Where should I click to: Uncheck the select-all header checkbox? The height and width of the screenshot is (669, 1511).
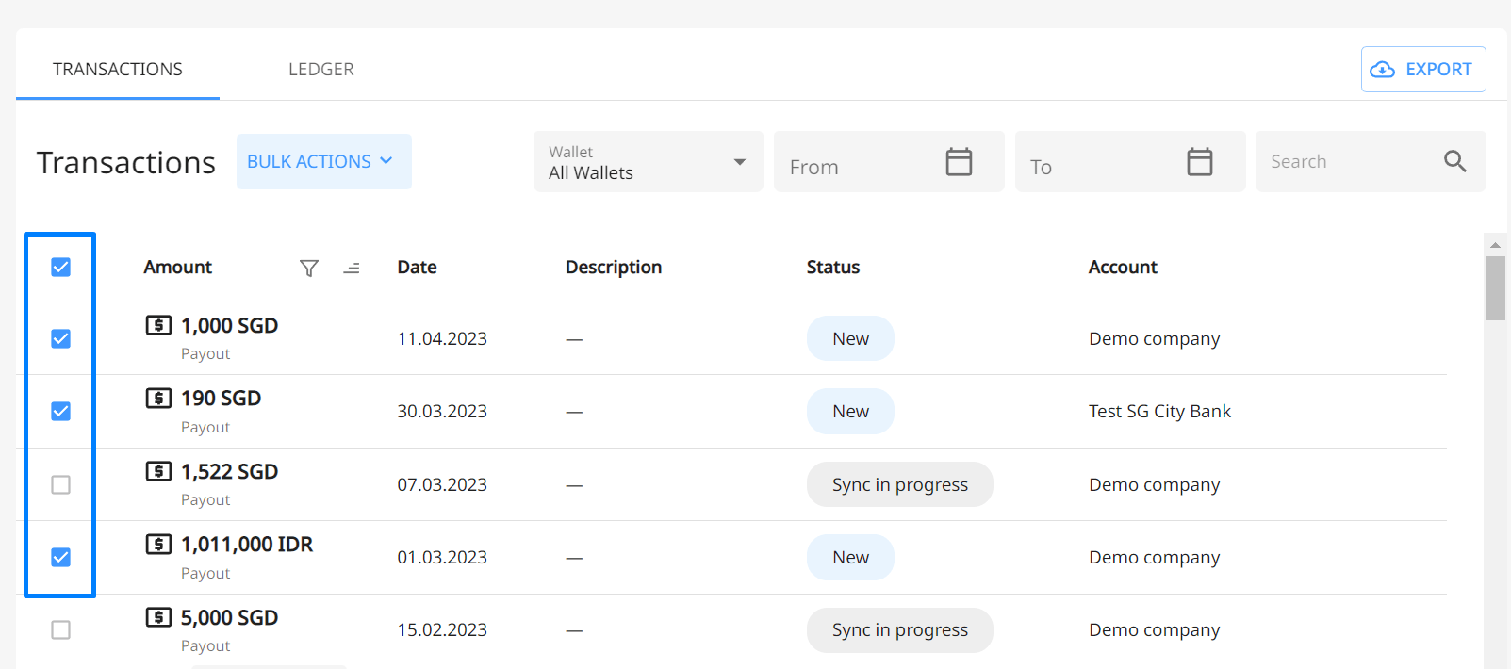[61, 268]
